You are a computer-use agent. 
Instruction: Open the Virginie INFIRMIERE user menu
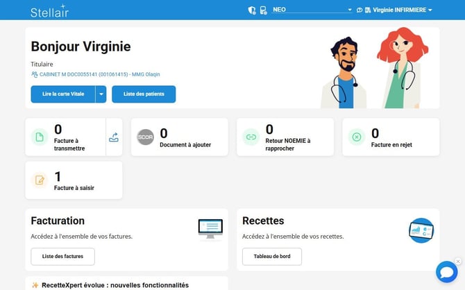(x=403, y=10)
